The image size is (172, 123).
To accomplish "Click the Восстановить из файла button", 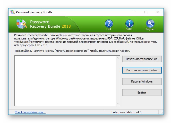I will pyautogui.click(x=142, y=70).
